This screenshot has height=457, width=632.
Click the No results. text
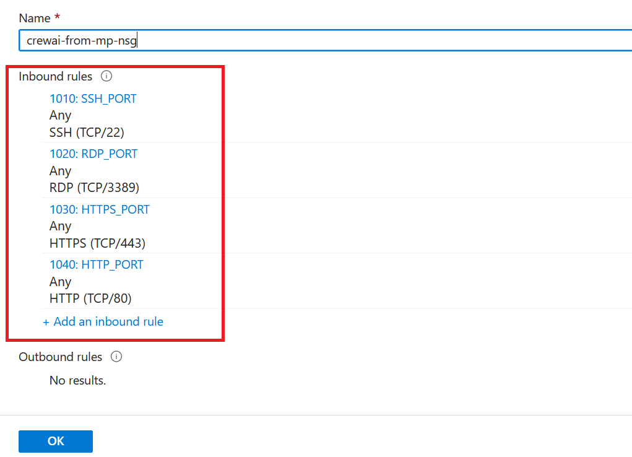[78, 380]
